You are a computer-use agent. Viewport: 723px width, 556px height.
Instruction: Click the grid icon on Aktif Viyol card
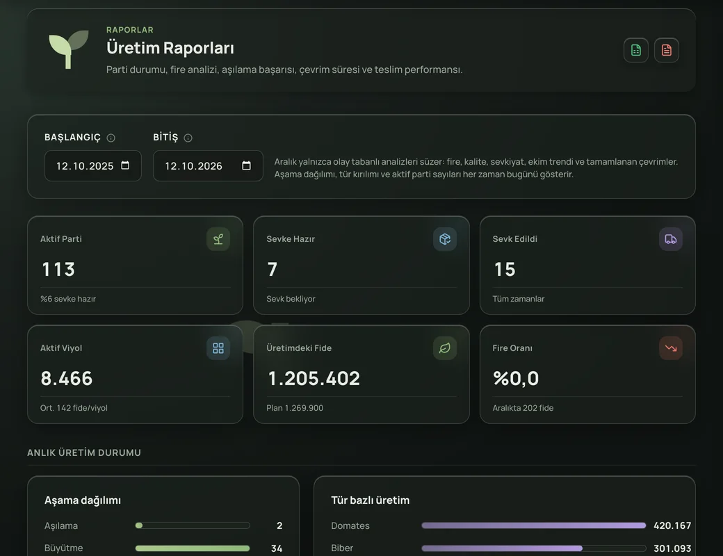[x=218, y=348]
